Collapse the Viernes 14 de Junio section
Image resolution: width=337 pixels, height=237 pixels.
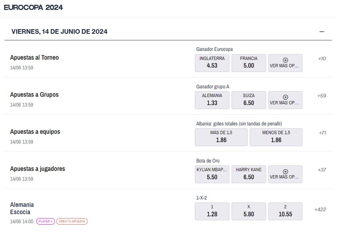coord(321,32)
